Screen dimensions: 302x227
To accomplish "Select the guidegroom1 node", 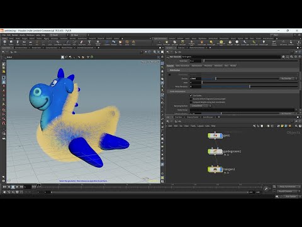I will point(215,151).
